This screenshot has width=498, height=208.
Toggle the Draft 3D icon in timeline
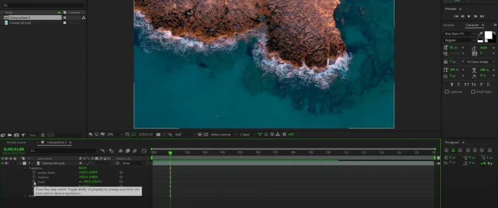[111, 151]
